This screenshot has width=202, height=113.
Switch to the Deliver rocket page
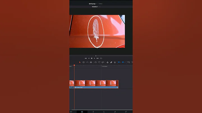click(x=126, y=112)
